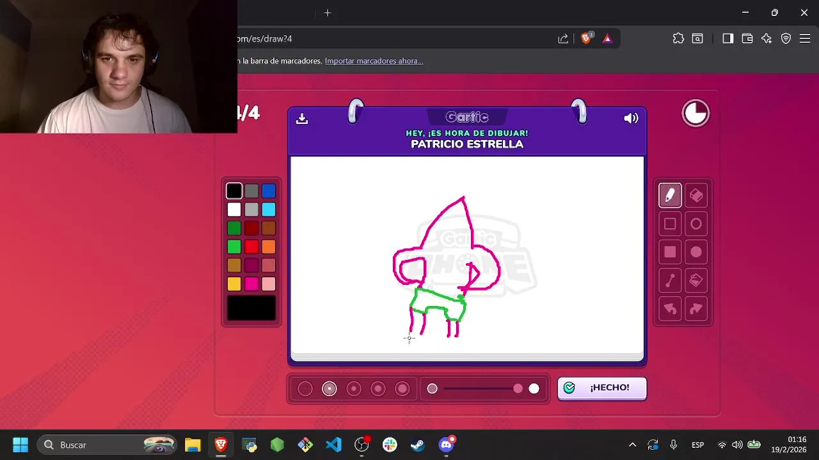Pick the dark green color swatch
819x460 pixels.
click(x=234, y=228)
